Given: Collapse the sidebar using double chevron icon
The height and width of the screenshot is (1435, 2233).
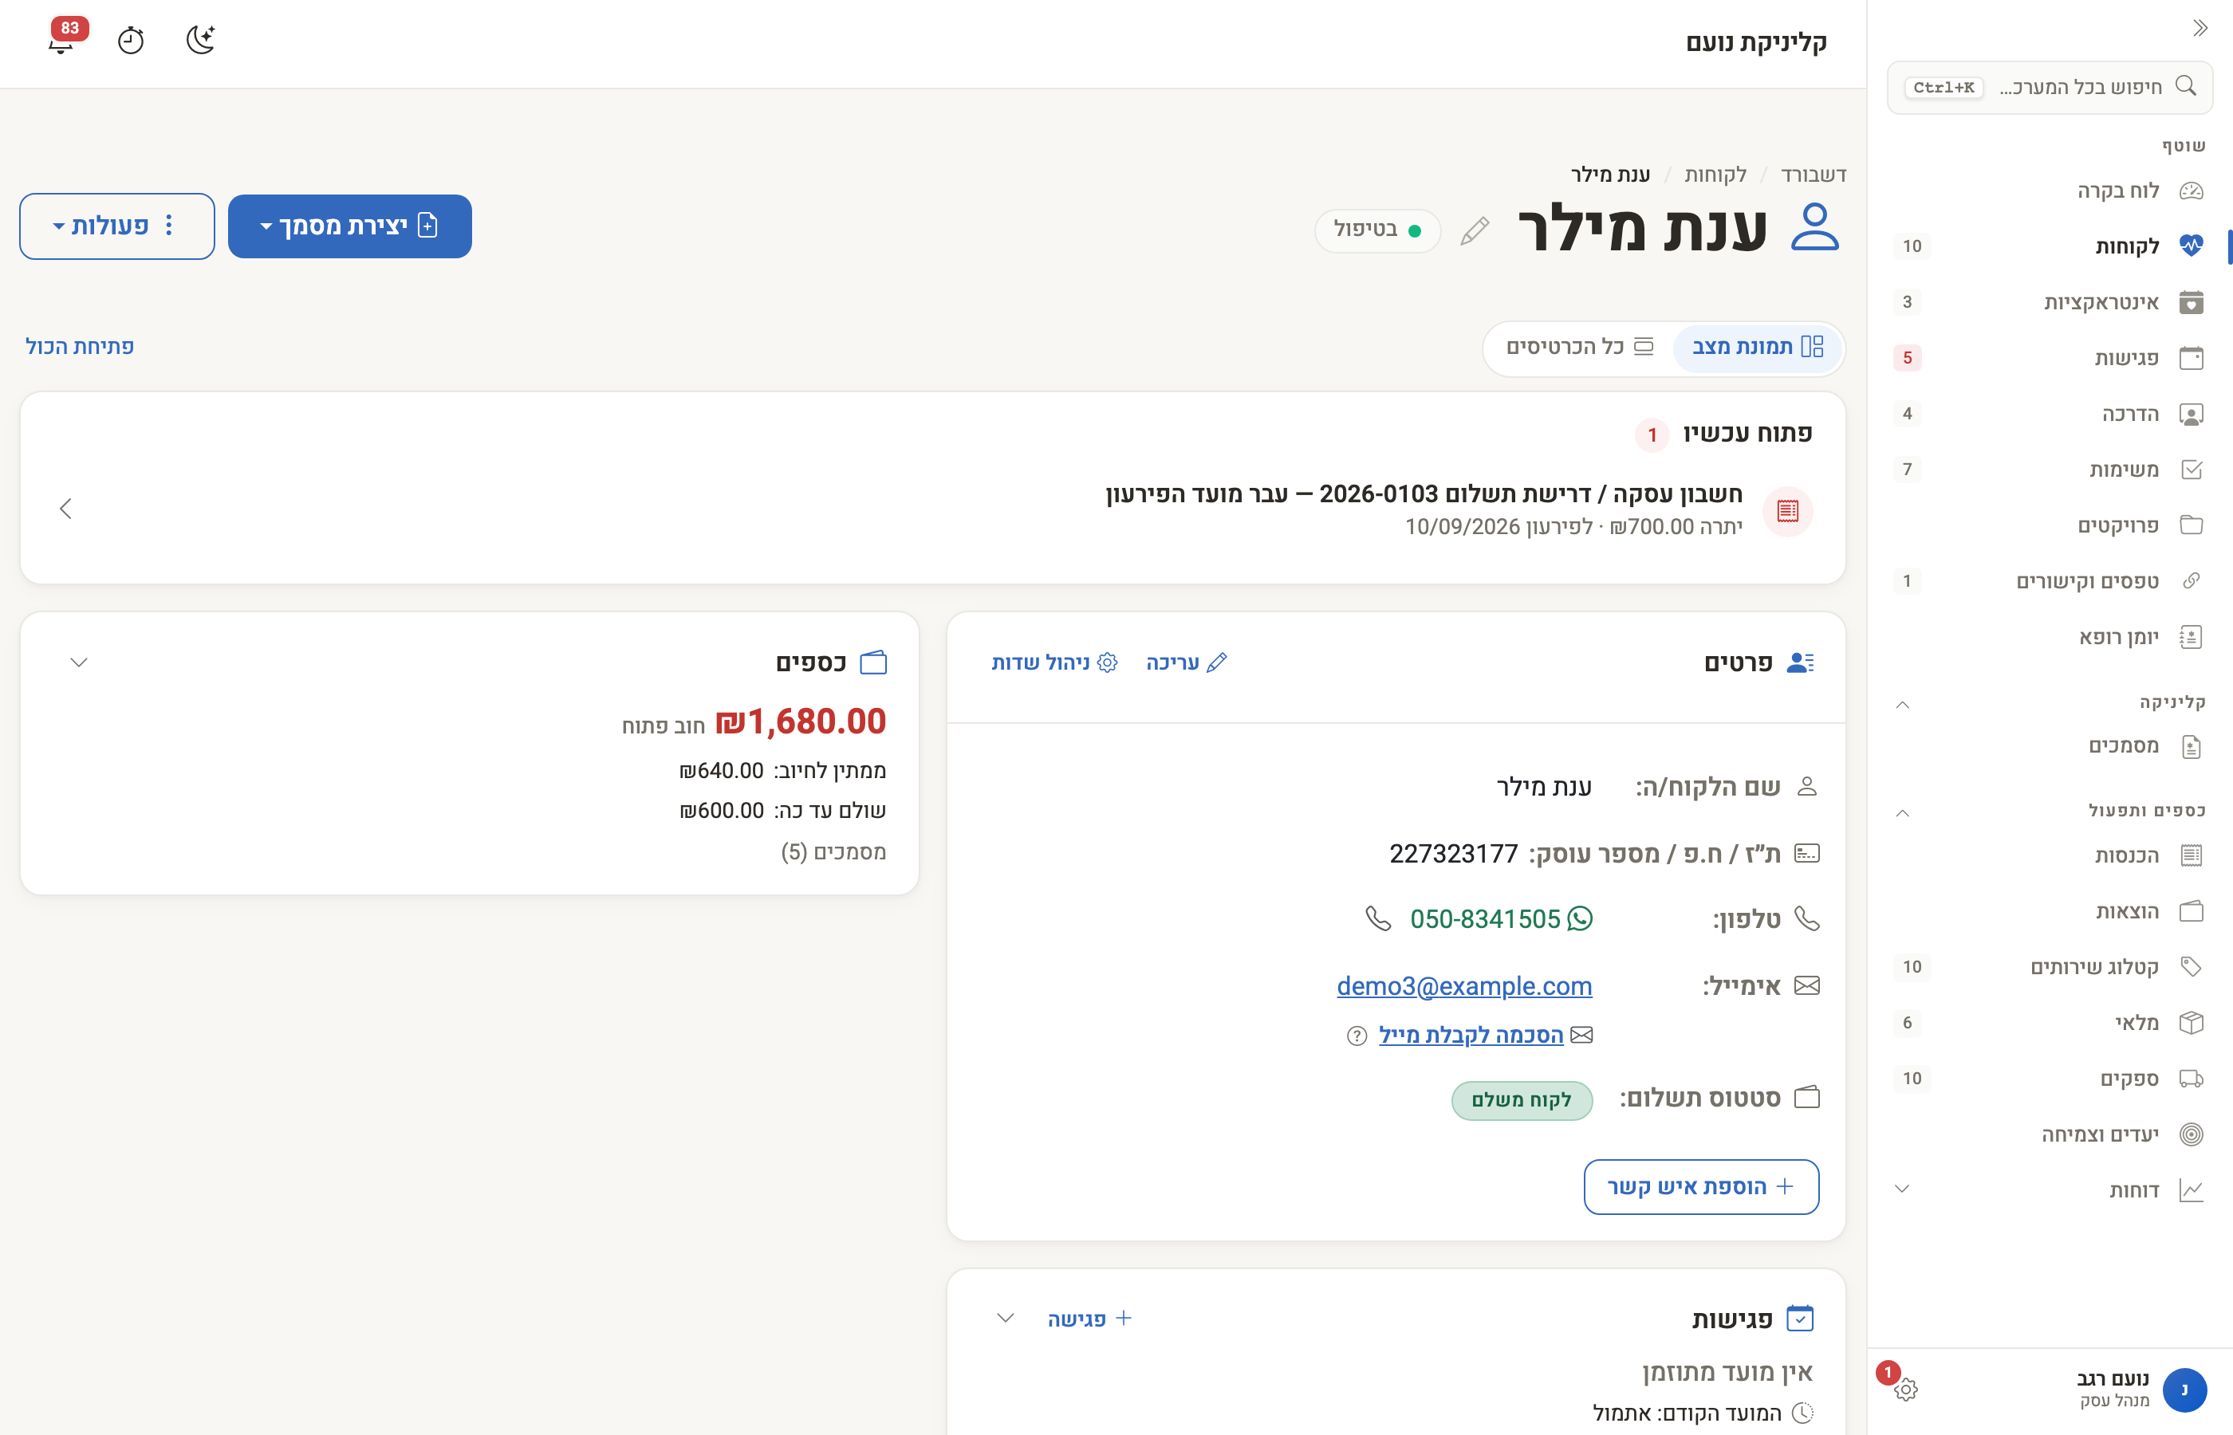Looking at the screenshot, I should click(x=2200, y=28).
